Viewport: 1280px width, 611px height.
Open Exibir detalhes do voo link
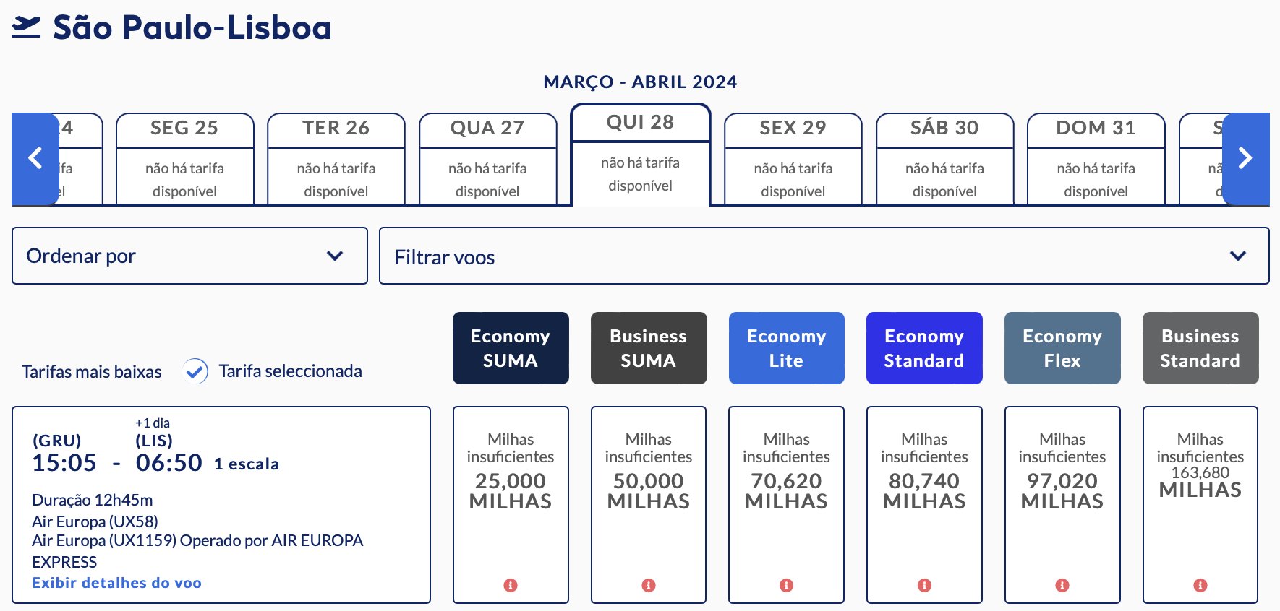tap(117, 583)
